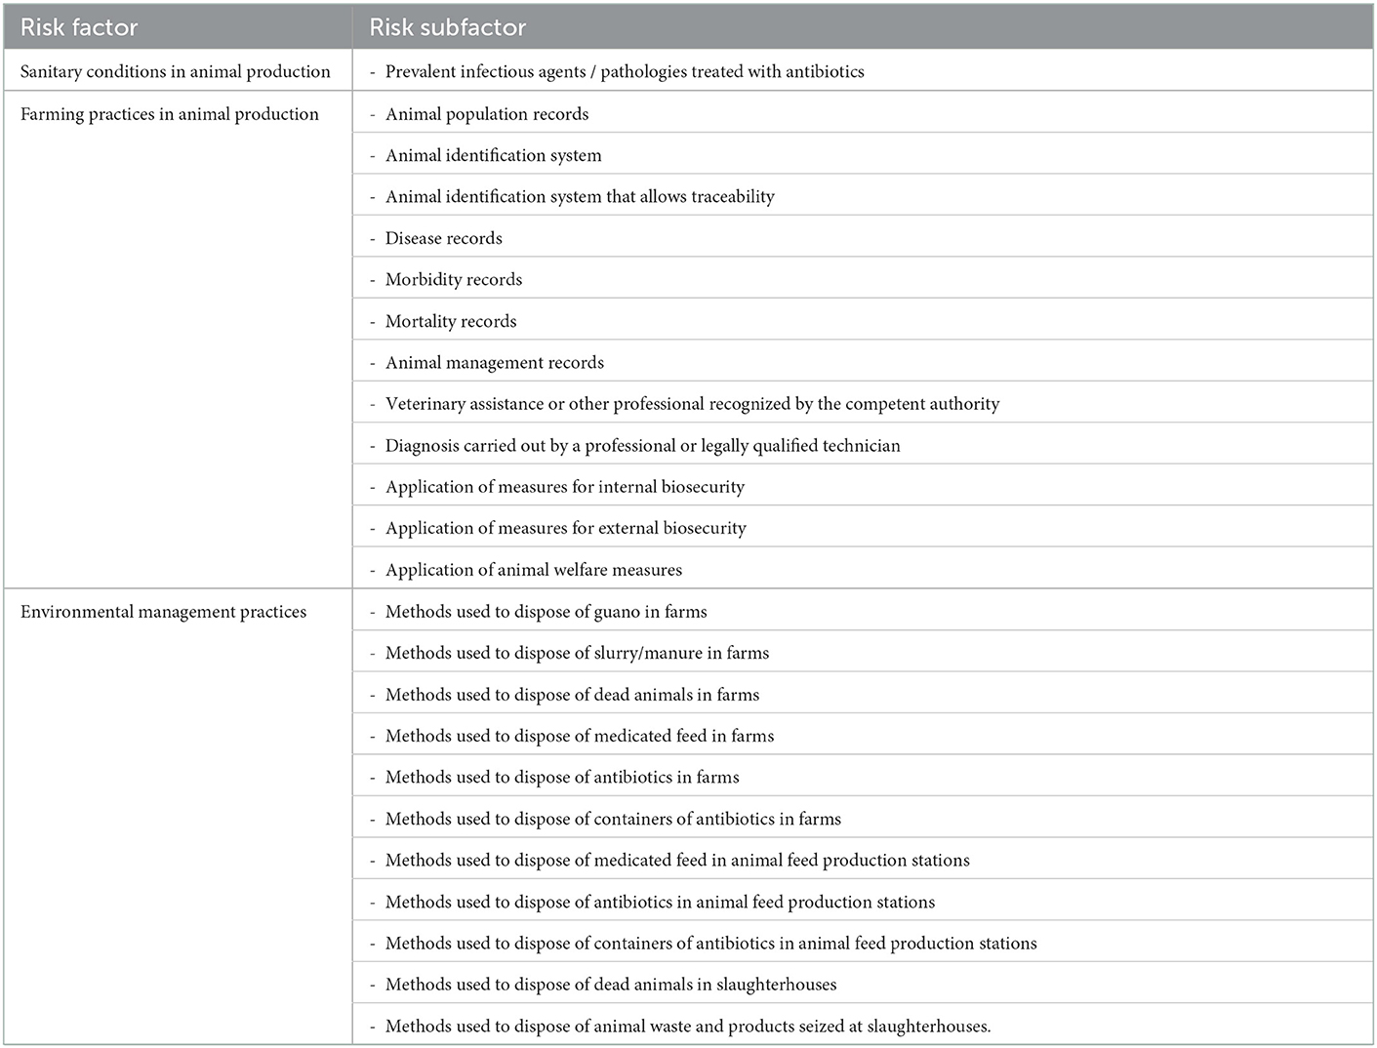Screen dimensions: 1377x1048
Task: Click the 'Mortality records' row
Action: pyautogui.click(x=863, y=320)
